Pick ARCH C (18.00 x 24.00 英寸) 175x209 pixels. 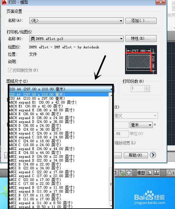click(x=59, y=145)
